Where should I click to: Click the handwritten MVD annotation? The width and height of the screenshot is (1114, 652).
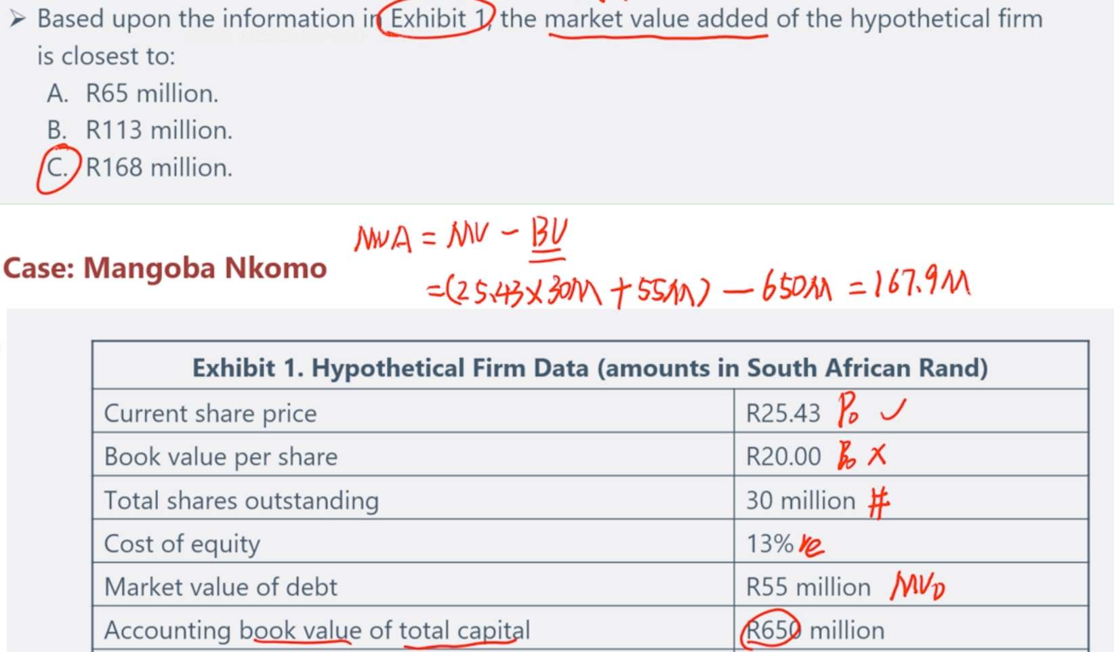(x=917, y=586)
